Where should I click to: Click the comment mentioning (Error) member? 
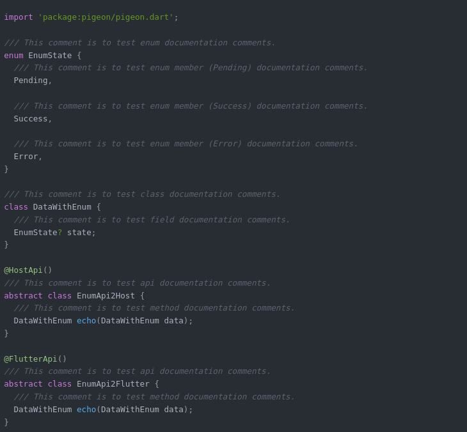tap(186, 144)
